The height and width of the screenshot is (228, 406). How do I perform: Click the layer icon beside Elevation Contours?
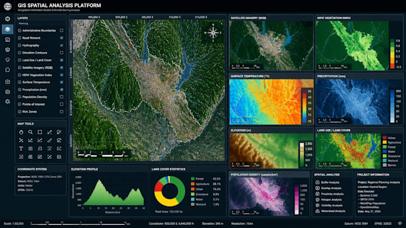(20, 53)
